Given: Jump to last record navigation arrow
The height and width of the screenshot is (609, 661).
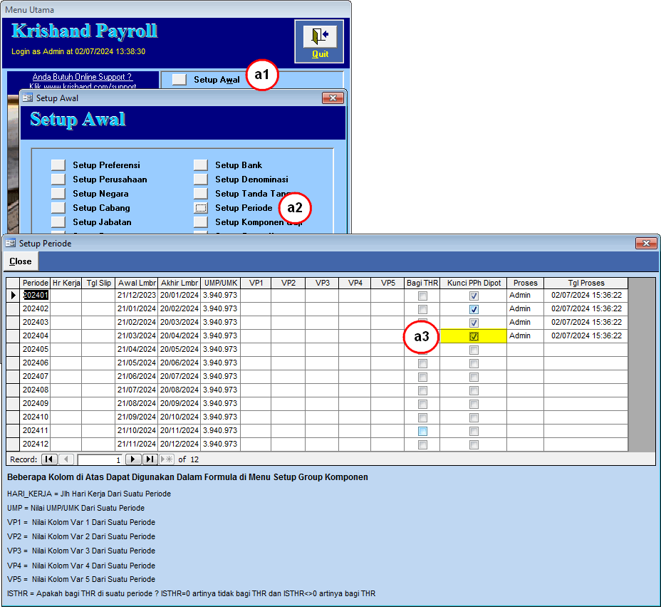Looking at the screenshot, I should 150,459.
